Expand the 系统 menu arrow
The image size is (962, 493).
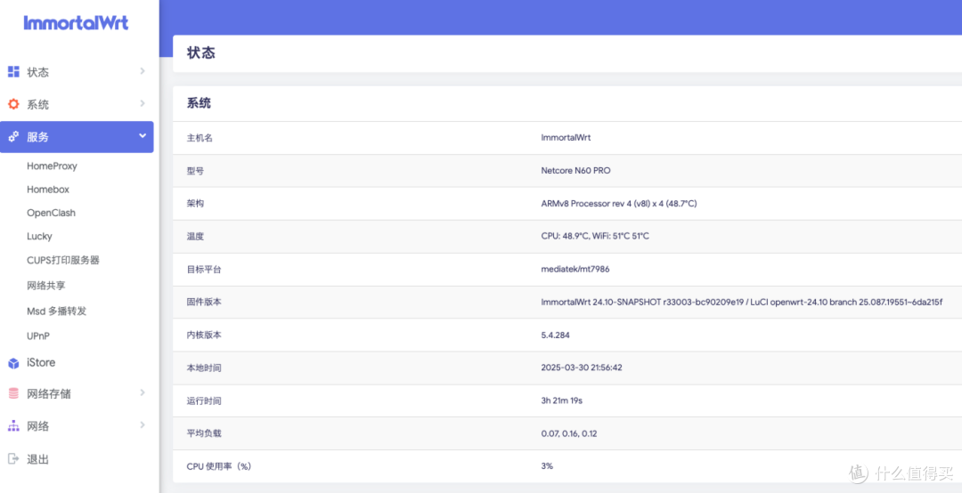pos(143,104)
